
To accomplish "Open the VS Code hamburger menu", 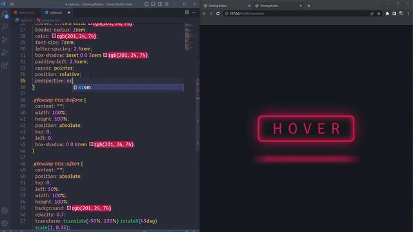I will pos(12,4).
